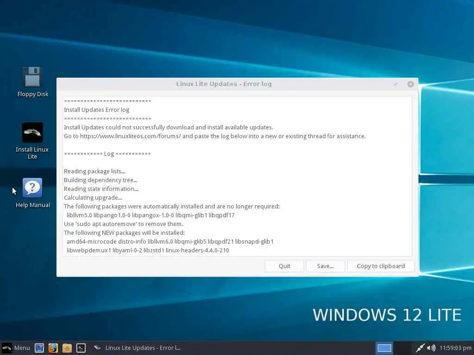Open the file manager from the taskbar

[x=67, y=348]
